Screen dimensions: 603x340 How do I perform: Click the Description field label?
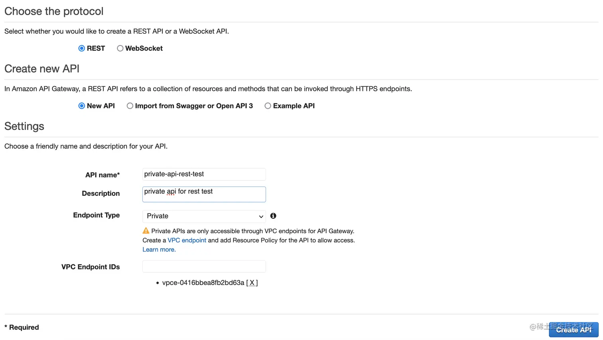point(100,193)
